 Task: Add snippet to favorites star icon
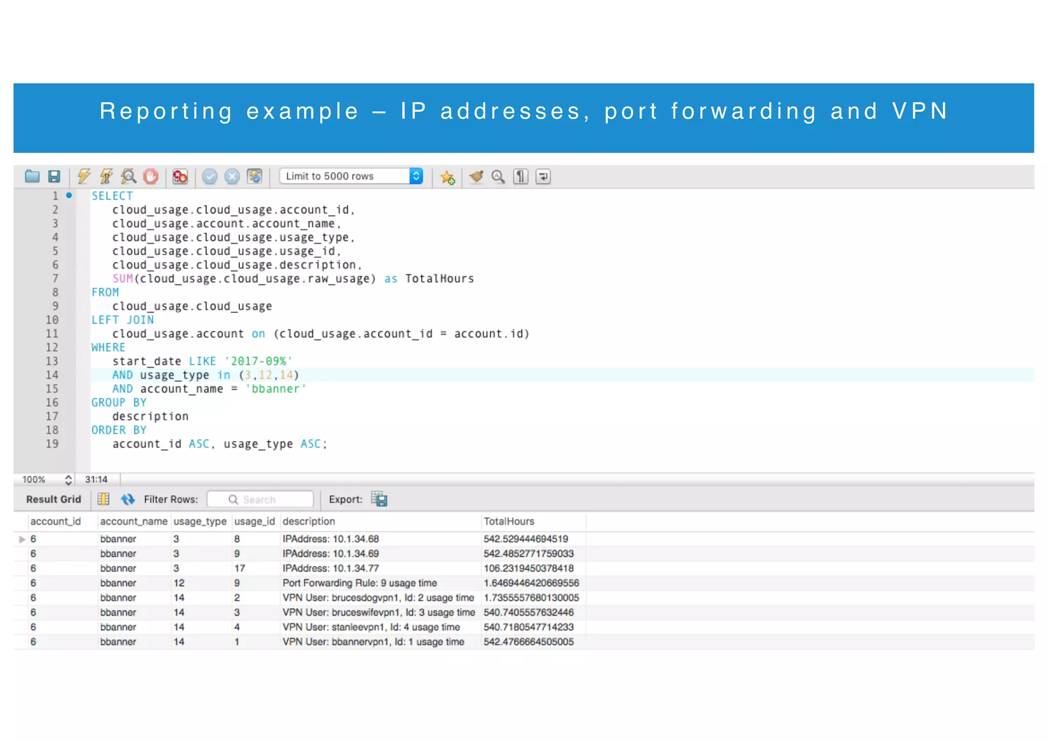pyautogui.click(x=448, y=177)
